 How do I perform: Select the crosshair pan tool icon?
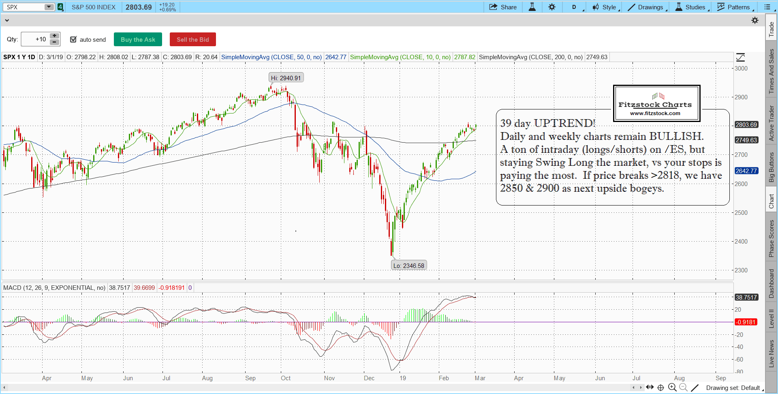pos(660,388)
